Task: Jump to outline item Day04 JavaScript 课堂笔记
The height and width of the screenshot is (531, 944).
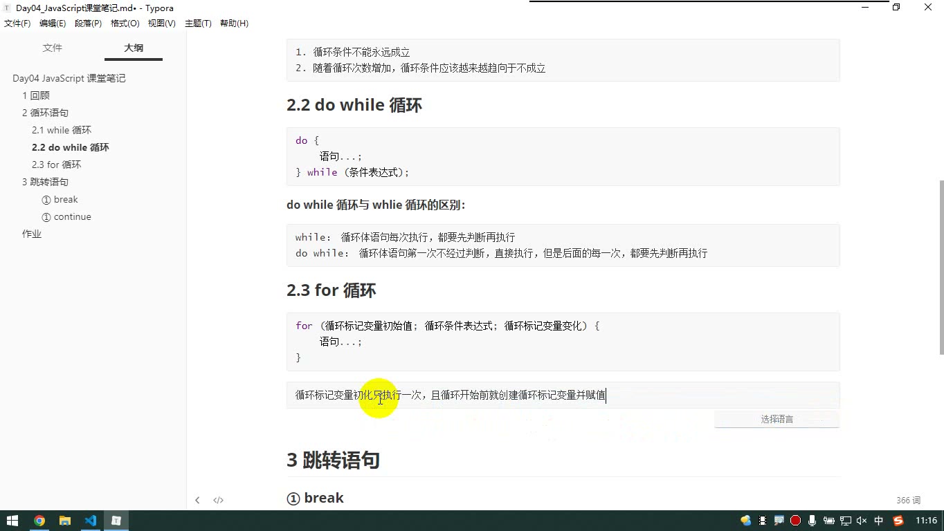Action: pyautogui.click(x=69, y=78)
